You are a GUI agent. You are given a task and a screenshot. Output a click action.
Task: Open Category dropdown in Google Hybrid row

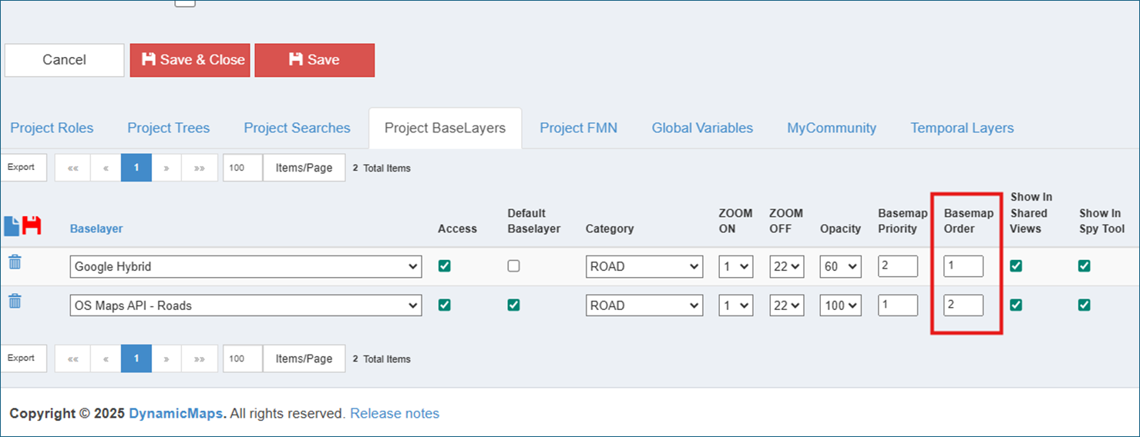pyautogui.click(x=644, y=267)
